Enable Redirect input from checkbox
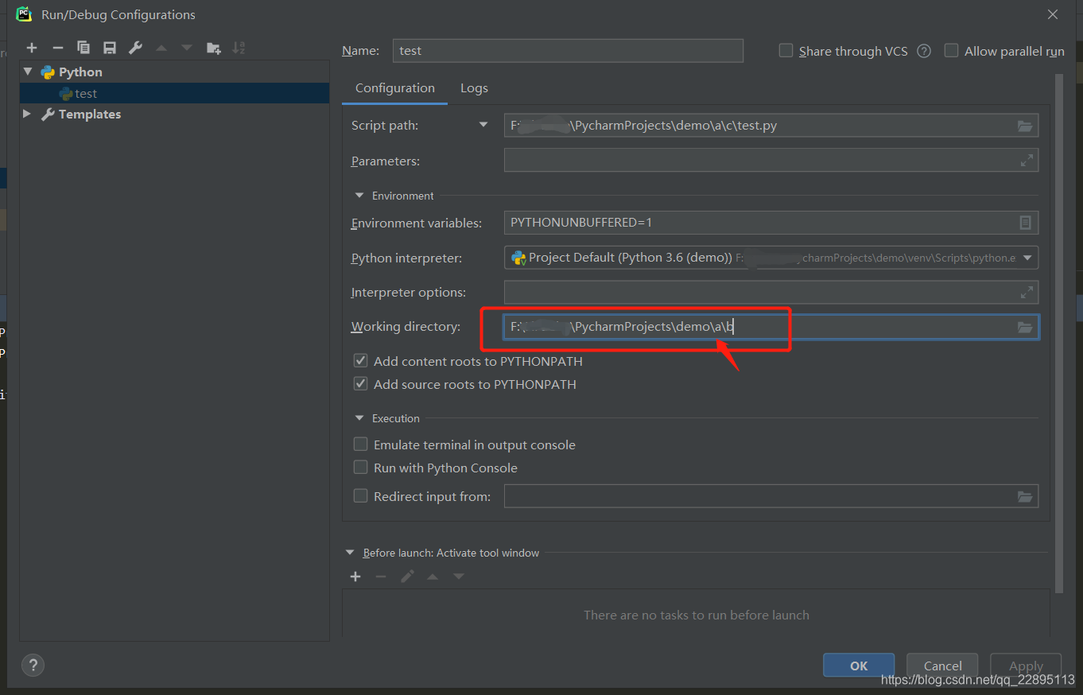Screen dimensions: 1083x695 360,496
